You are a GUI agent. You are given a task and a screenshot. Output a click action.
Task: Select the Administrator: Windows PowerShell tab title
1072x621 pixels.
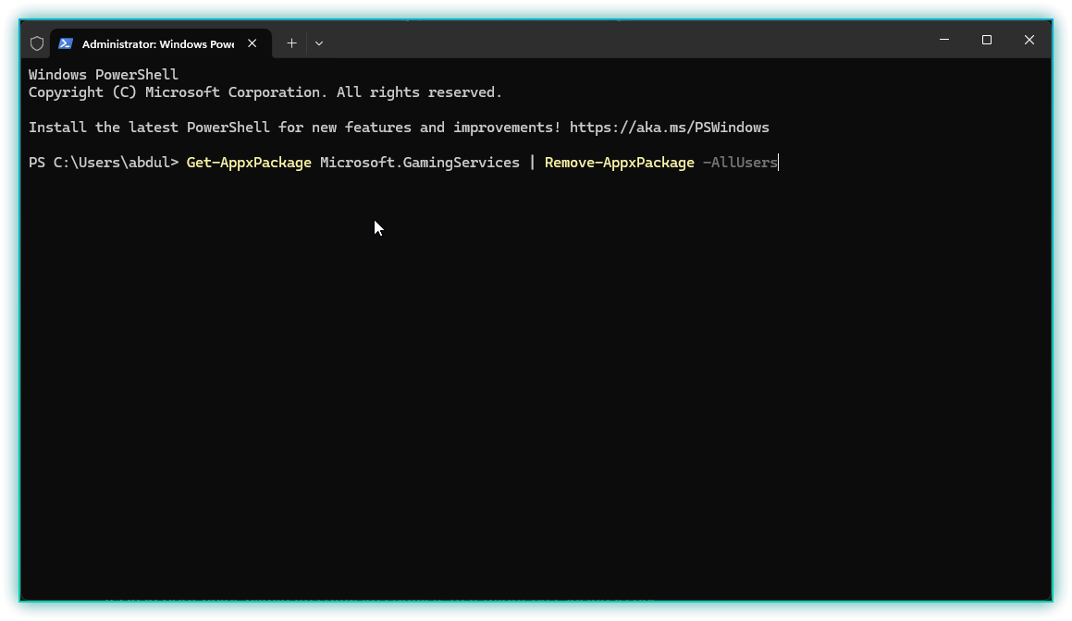[x=157, y=43]
